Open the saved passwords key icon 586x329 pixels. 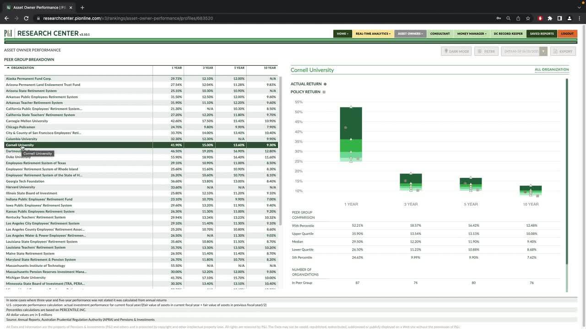499,18
